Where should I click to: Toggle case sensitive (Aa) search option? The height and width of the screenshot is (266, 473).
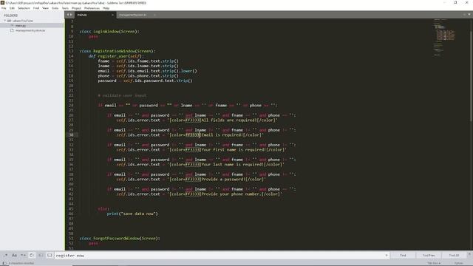pyautogui.click(x=14, y=256)
